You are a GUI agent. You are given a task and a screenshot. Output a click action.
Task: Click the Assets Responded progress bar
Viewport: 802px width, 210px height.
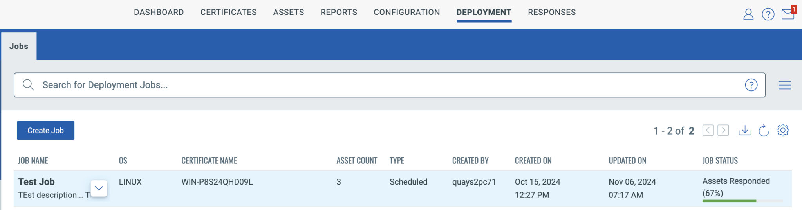tap(743, 201)
